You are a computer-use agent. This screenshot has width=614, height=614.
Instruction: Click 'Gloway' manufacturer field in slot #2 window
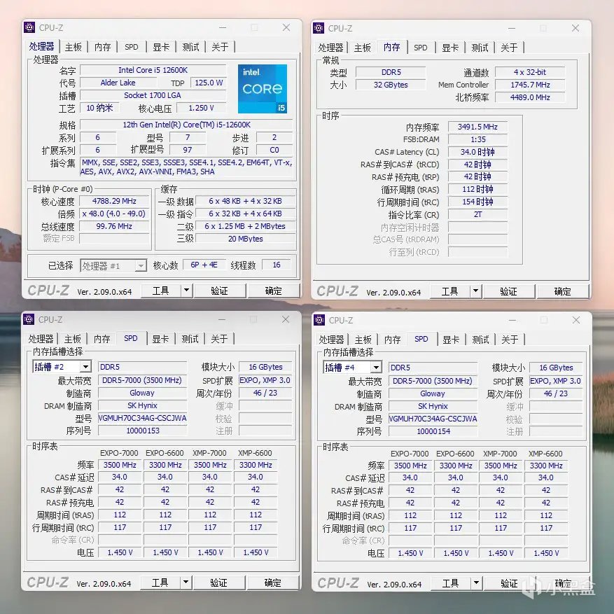pyautogui.click(x=143, y=393)
